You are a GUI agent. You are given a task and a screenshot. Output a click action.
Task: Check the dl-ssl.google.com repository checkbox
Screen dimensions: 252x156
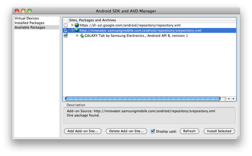pos(66,25)
